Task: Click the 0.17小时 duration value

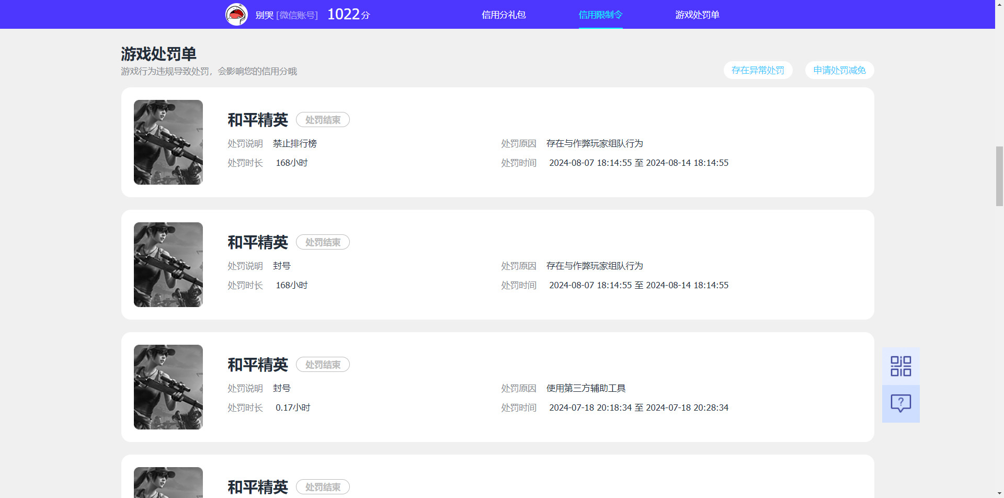Action: click(293, 408)
